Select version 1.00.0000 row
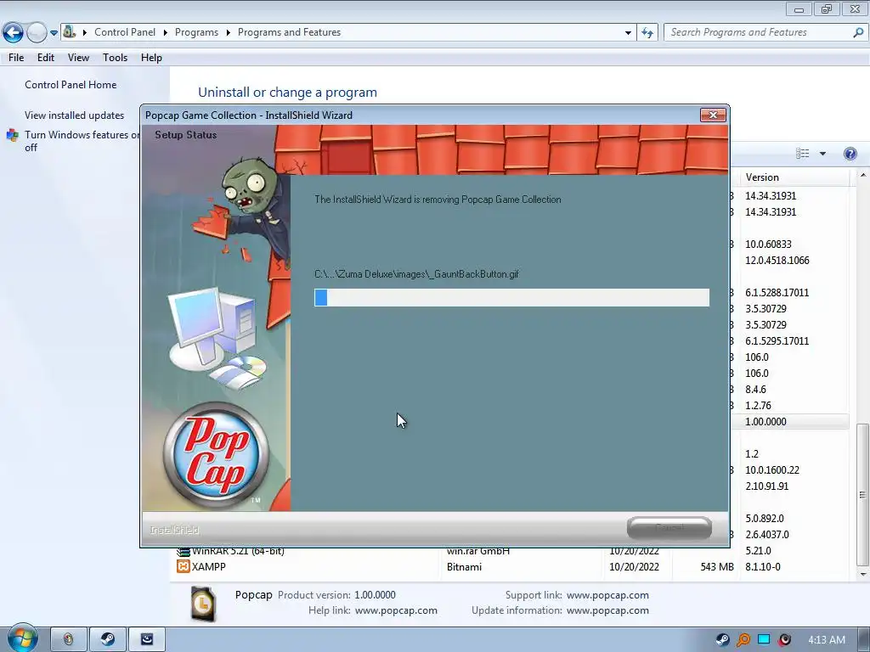870x652 pixels. (x=789, y=421)
